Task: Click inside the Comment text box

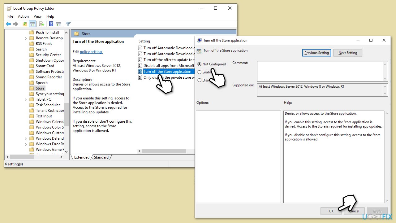Action: click(x=320, y=71)
